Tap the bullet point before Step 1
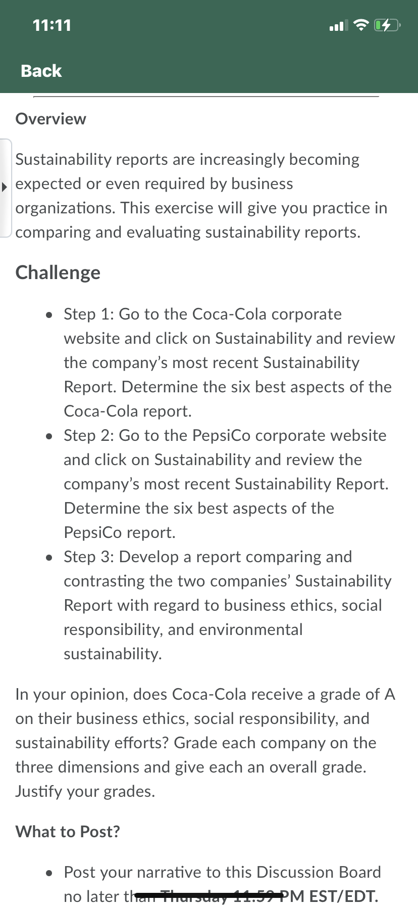Viewport: 418px width, 906px height. click(49, 315)
